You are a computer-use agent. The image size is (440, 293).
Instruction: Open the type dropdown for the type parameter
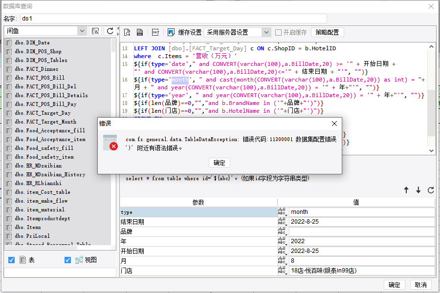click(283, 212)
